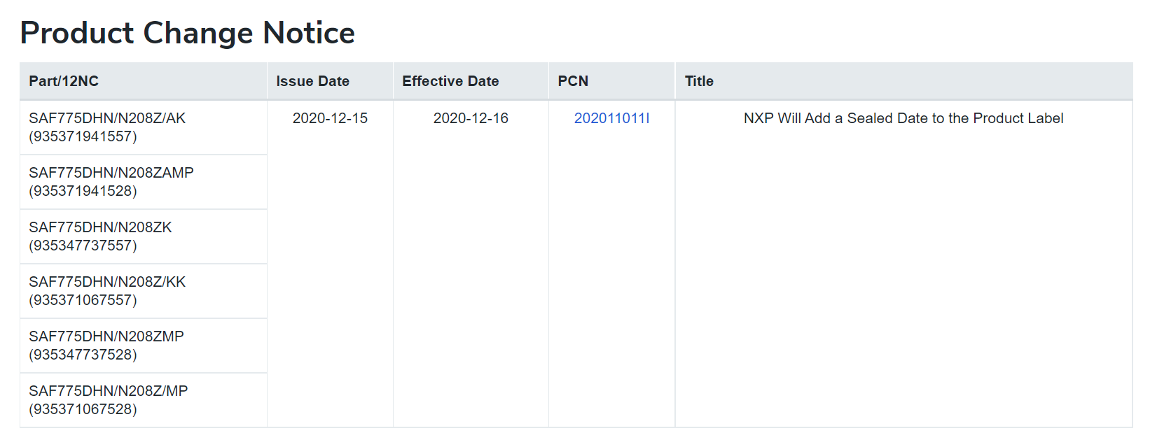The image size is (1150, 433).
Task: Select part SAF775DHN/N208Z/AK cell
Action: [x=144, y=127]
